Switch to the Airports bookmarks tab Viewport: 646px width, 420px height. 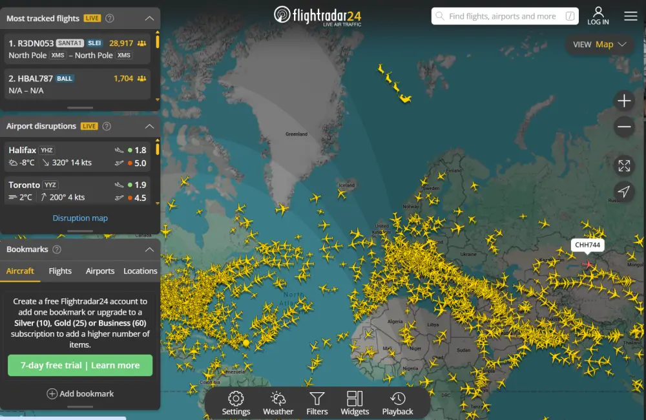point(100,271)
